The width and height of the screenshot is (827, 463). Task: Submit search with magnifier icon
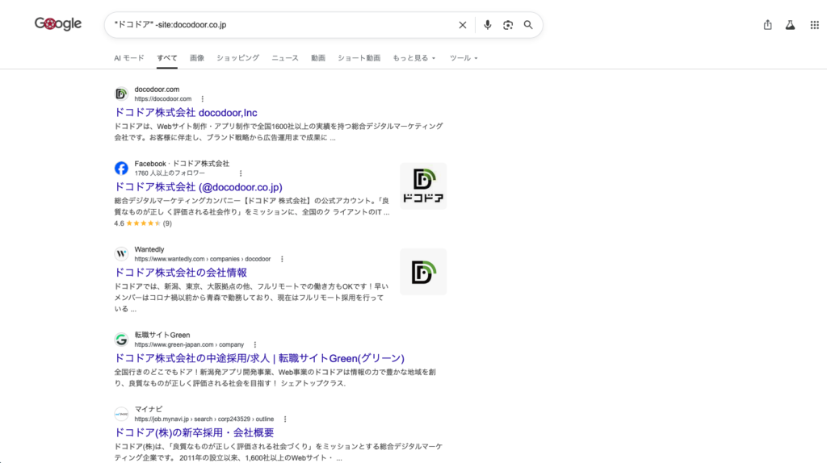(x=528, y=25)
